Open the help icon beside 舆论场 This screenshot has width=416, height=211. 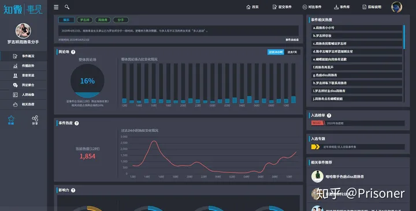[73, 52]
